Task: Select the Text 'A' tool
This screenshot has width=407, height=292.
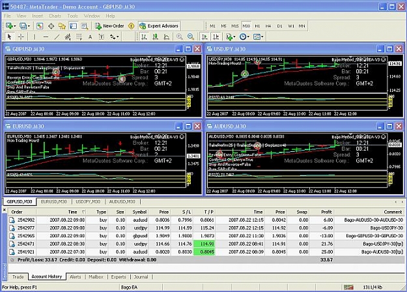Action: [x=90, y=37]
